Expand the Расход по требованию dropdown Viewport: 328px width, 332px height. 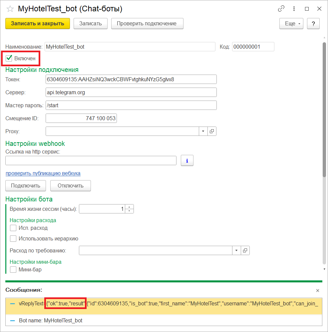click(x=236, y=250)
